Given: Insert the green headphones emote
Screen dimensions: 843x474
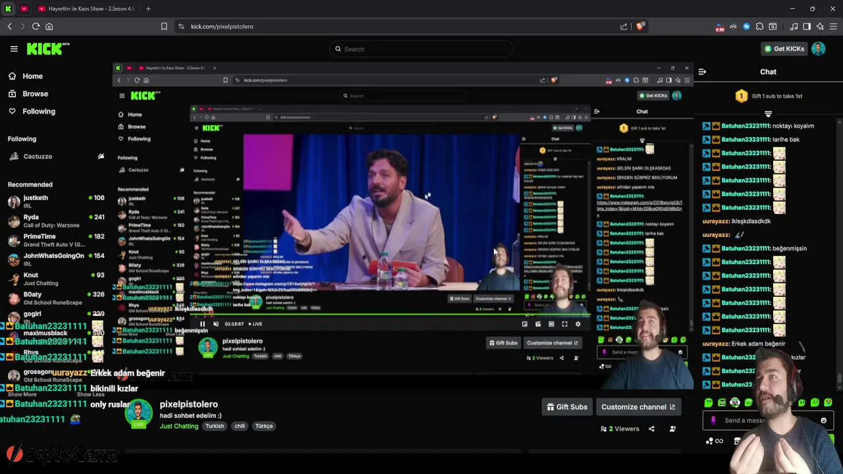Looking at the screenshot, I should point(735,402).
